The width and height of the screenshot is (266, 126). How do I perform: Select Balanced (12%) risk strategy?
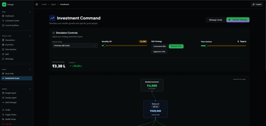pos(176,46)
